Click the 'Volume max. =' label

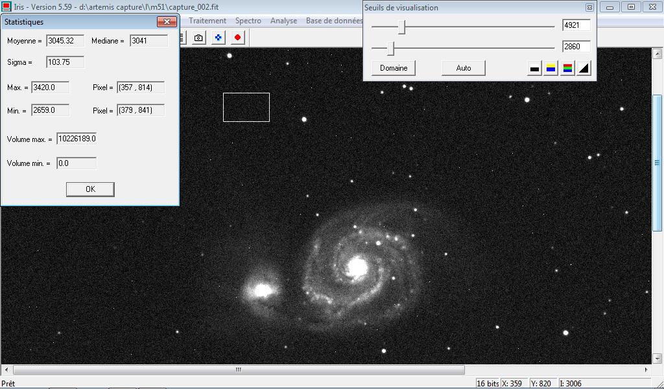click(29, 139)
